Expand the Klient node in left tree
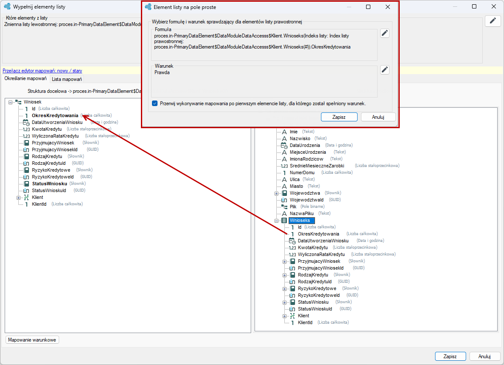The height and width of the screenshot is (365, 504). point(18,198)
